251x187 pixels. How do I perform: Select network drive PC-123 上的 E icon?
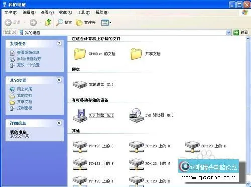tap(192, 146)
